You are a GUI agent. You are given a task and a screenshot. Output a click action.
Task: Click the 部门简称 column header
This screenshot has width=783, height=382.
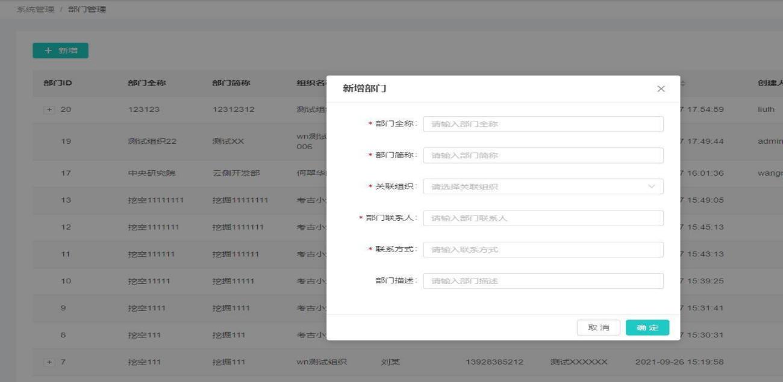coord(231,84)
